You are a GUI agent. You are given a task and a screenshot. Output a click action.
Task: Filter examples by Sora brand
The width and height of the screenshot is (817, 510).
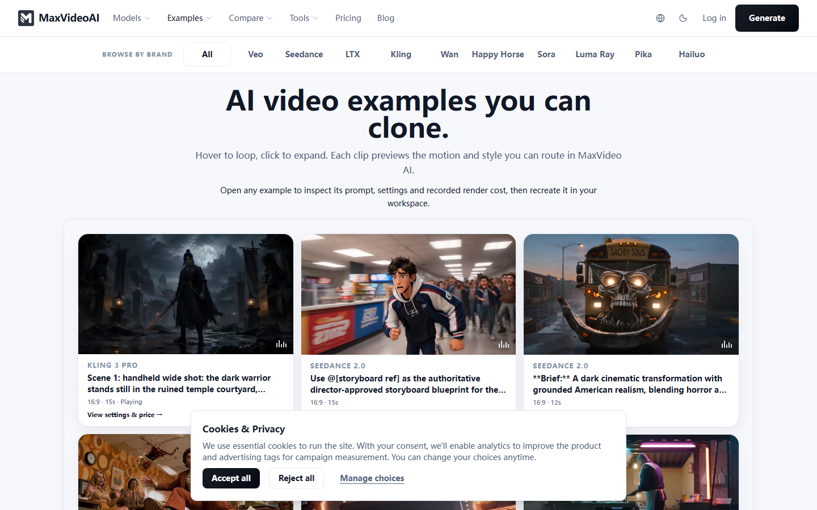point(546,54)
